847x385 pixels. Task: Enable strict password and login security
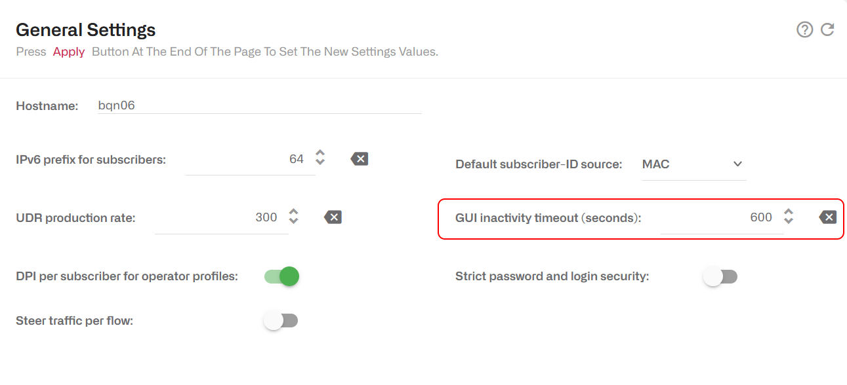[720, 276]
